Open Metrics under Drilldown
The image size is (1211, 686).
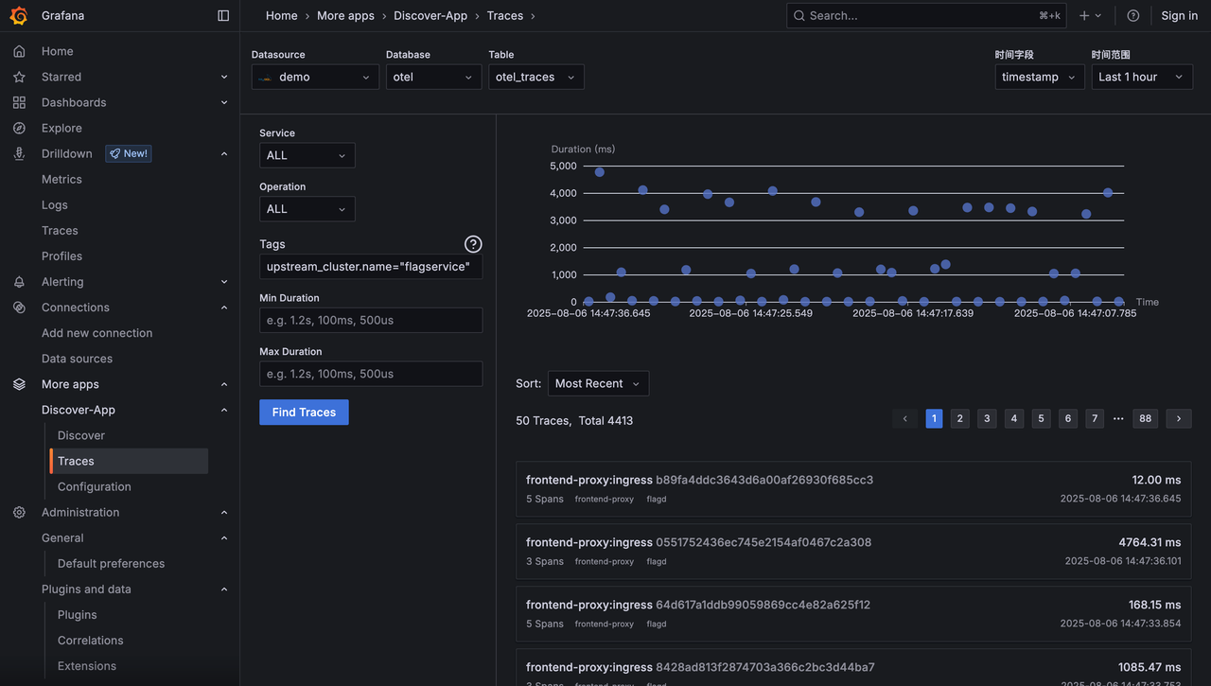tap(61, 179)
